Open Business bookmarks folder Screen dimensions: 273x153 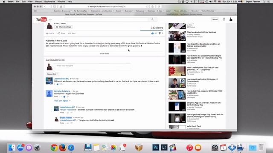tap(129, 11)
